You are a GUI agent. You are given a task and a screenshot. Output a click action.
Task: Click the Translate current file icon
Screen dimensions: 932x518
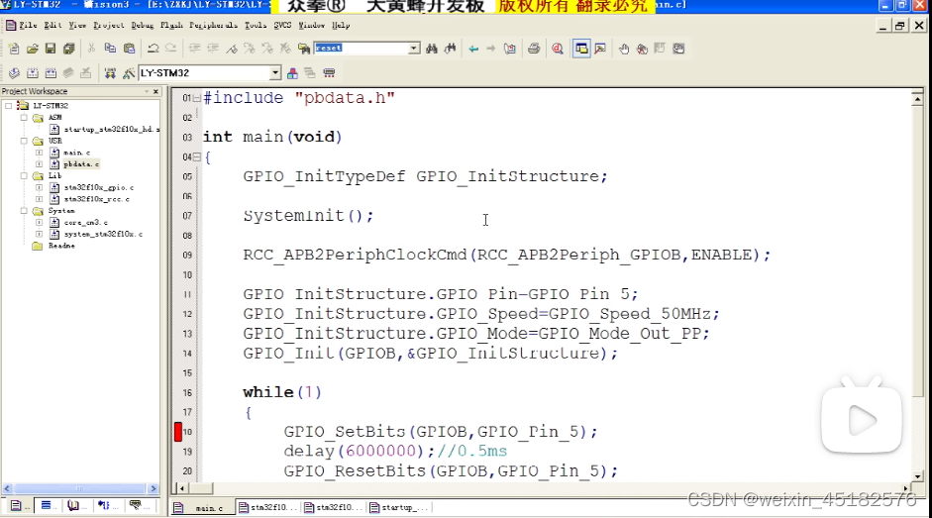point(14,73)
